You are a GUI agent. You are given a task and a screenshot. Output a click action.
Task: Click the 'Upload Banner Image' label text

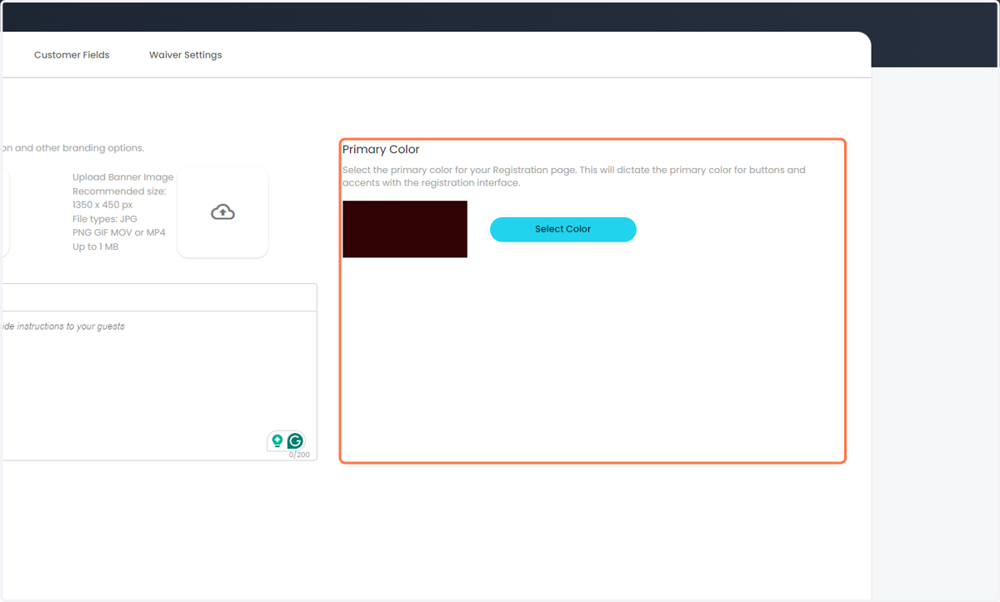tap(123, 177)
